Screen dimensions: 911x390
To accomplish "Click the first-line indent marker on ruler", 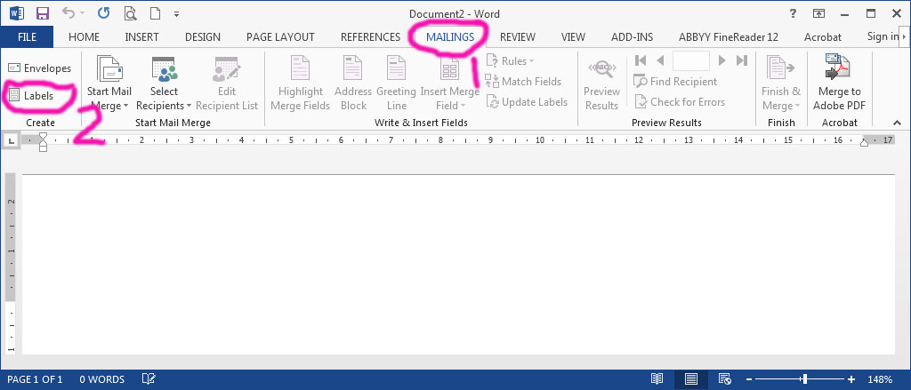I will 43,137.
